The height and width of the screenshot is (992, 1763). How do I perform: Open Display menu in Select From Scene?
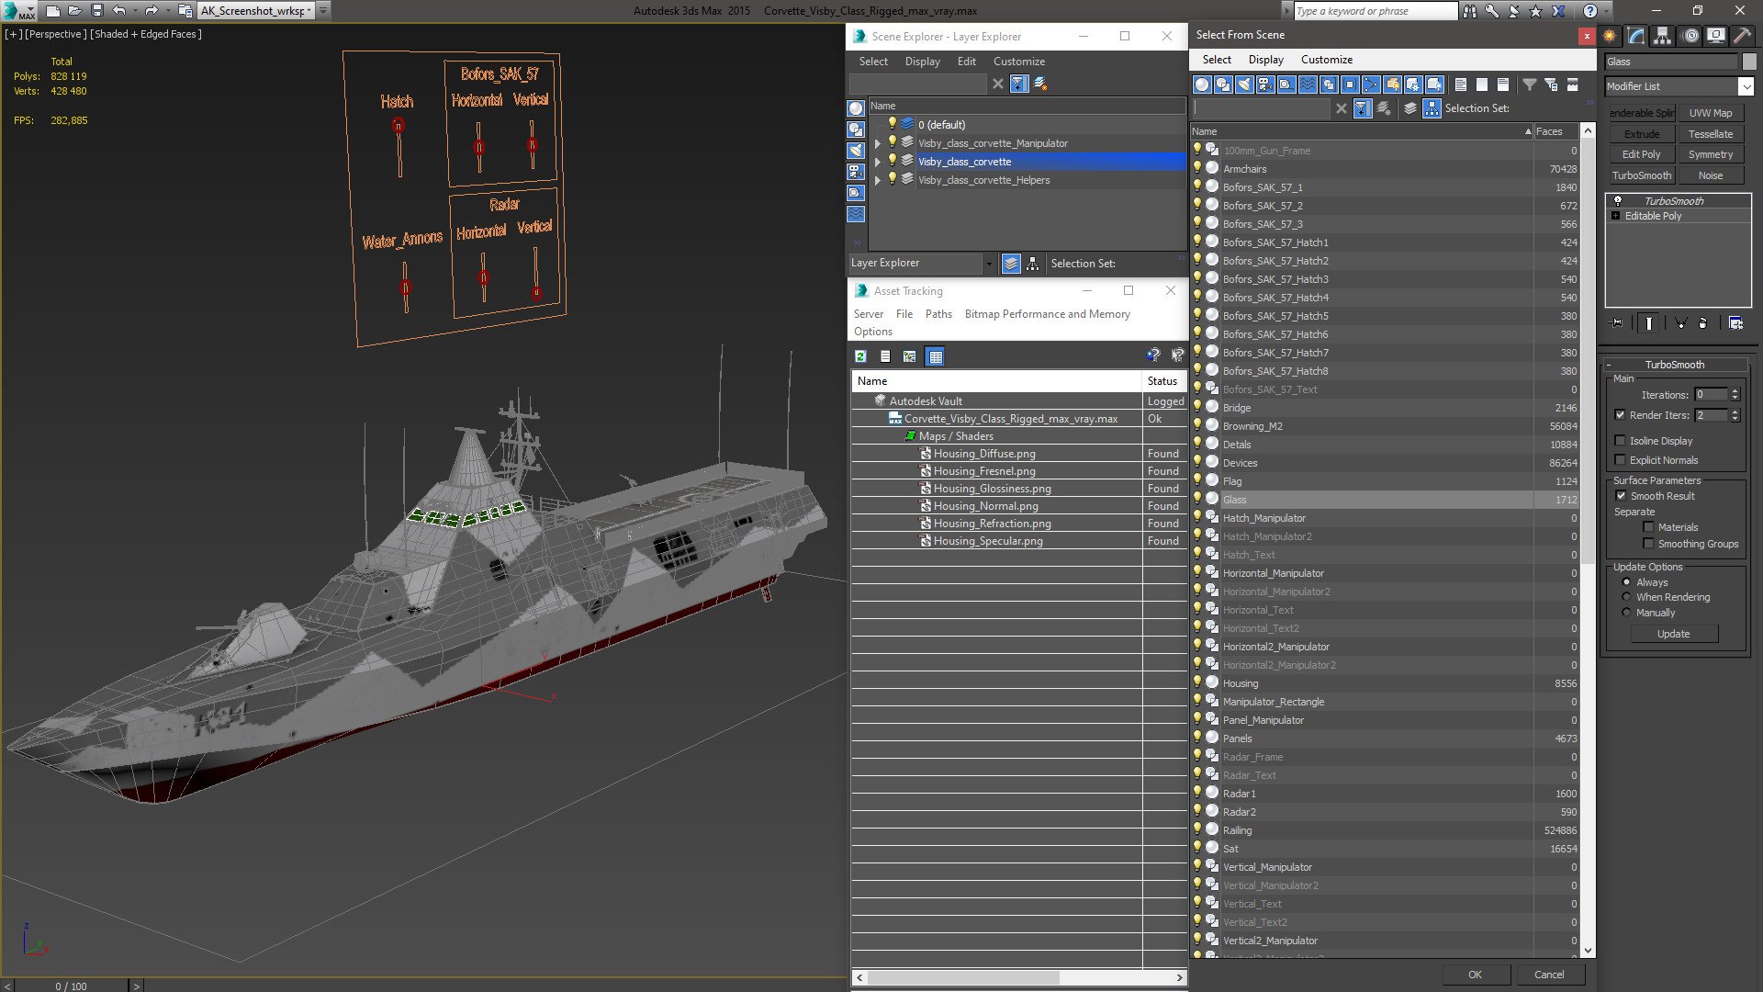(x=1265, y=60)
